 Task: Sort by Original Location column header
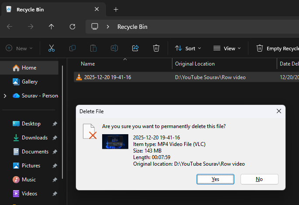tap(195, 64)
